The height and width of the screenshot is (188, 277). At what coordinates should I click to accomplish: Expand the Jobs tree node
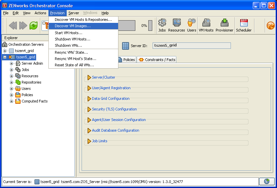tap(12, 70)
